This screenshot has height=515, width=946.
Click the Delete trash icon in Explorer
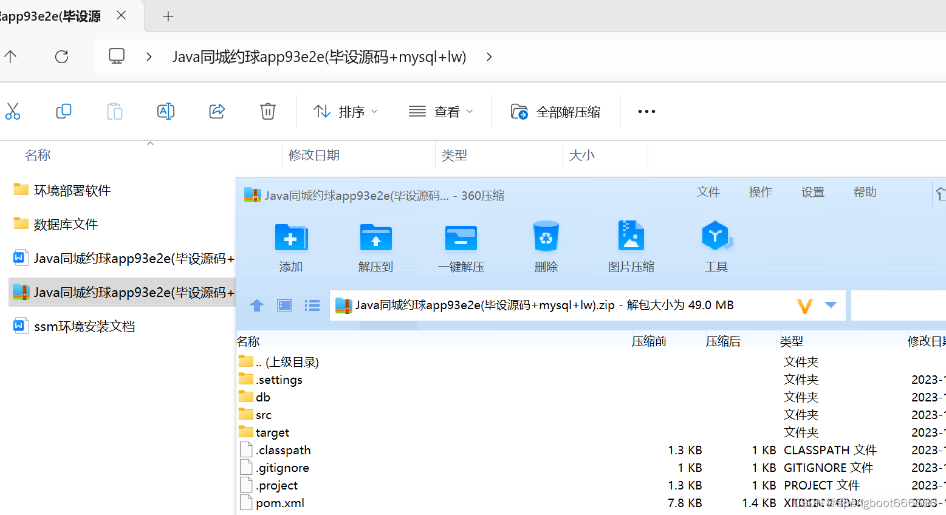coord(268,111)
